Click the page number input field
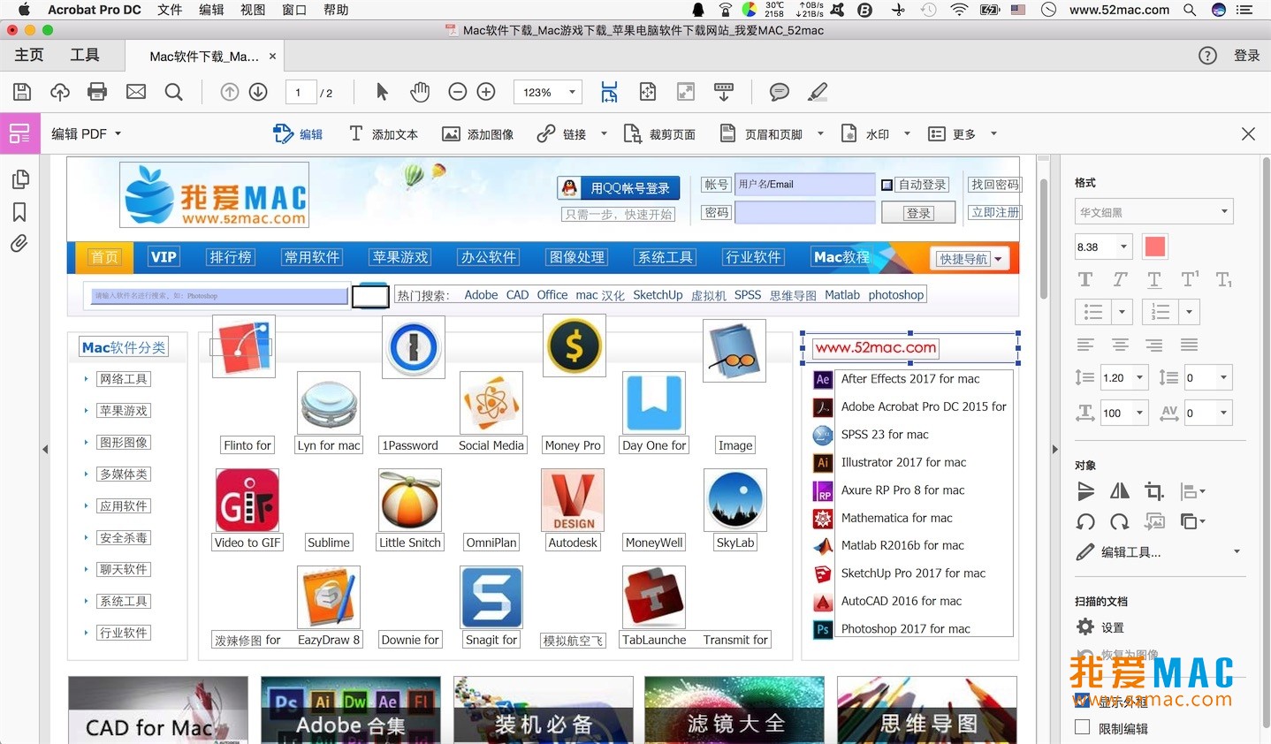Image resolution: width=1271 pixels, height=744 pixels. (x=301, y=92)
